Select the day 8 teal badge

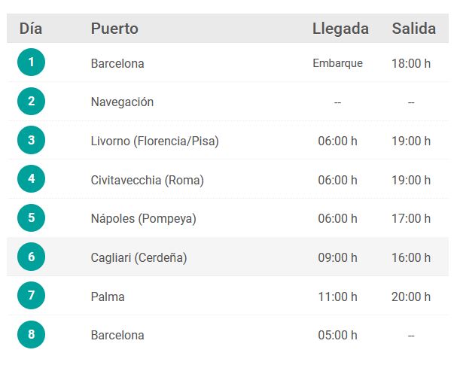tap(31, 334)
